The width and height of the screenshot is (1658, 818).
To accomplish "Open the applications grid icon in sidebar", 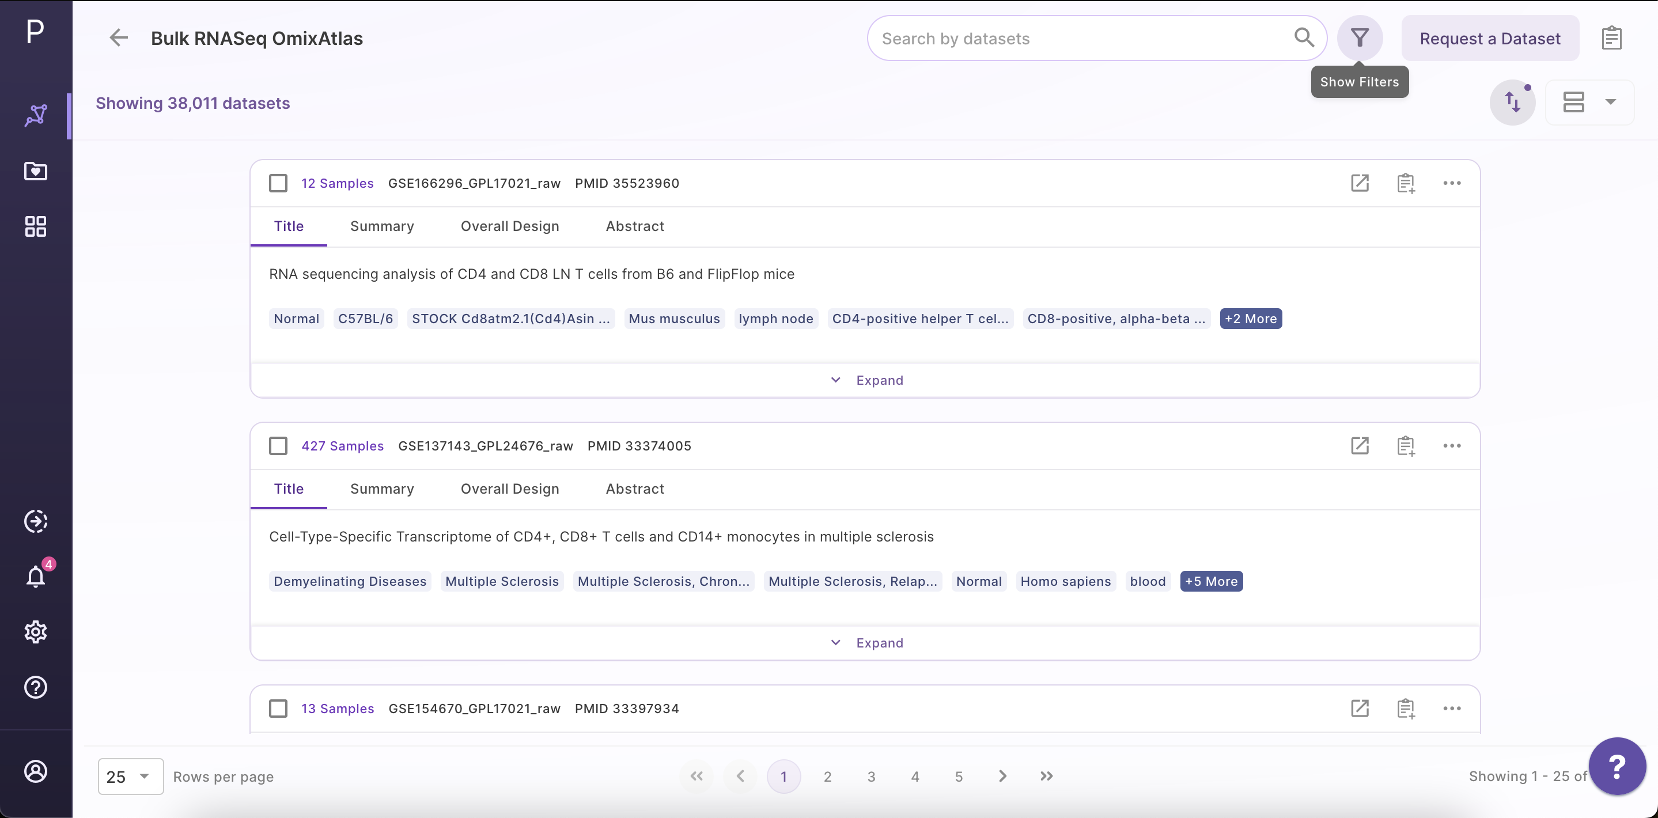I will coord(35,226).
